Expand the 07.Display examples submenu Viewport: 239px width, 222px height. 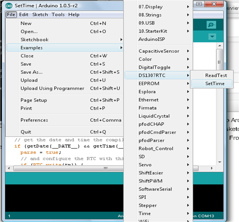pyautogui.click(x=158, y=7)
